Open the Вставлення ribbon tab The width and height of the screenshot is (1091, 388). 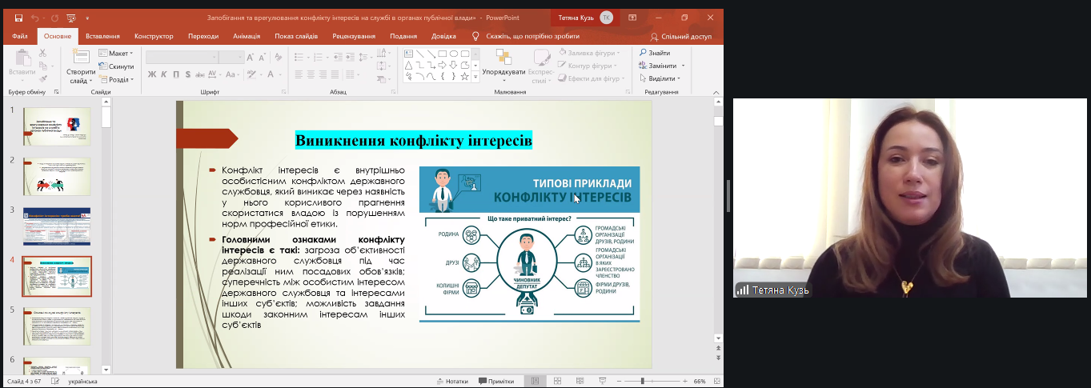[102, 36]
